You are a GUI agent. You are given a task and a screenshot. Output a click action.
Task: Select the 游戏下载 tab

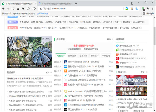(x=83, y=56)
